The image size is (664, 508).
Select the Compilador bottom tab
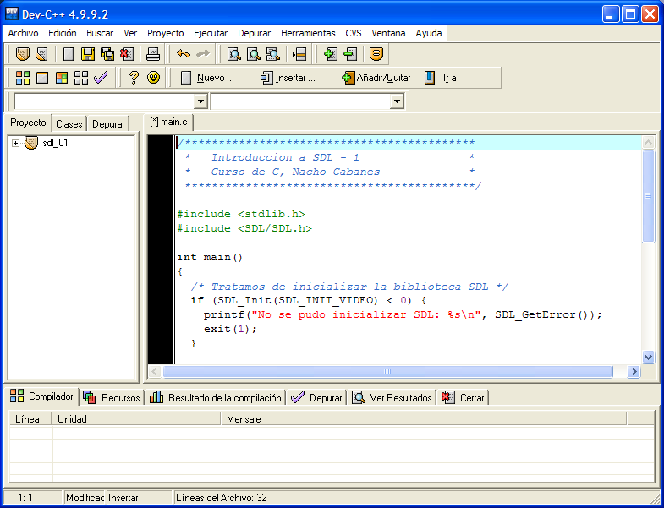click(x=42, y=396)
